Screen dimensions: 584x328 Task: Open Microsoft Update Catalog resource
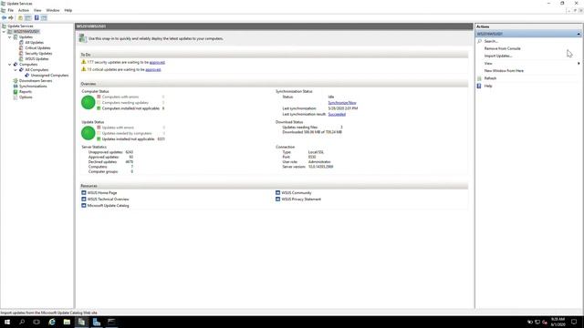click(x=108, y=205)
